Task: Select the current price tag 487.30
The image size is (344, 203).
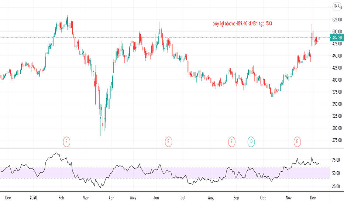Action: click(x=337, y=38)
